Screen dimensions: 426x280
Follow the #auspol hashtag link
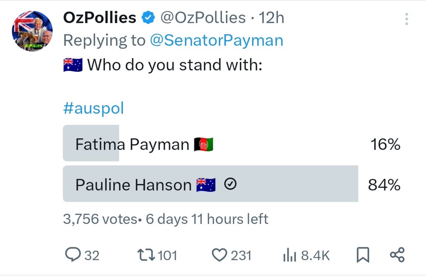(x=93, y=109)
